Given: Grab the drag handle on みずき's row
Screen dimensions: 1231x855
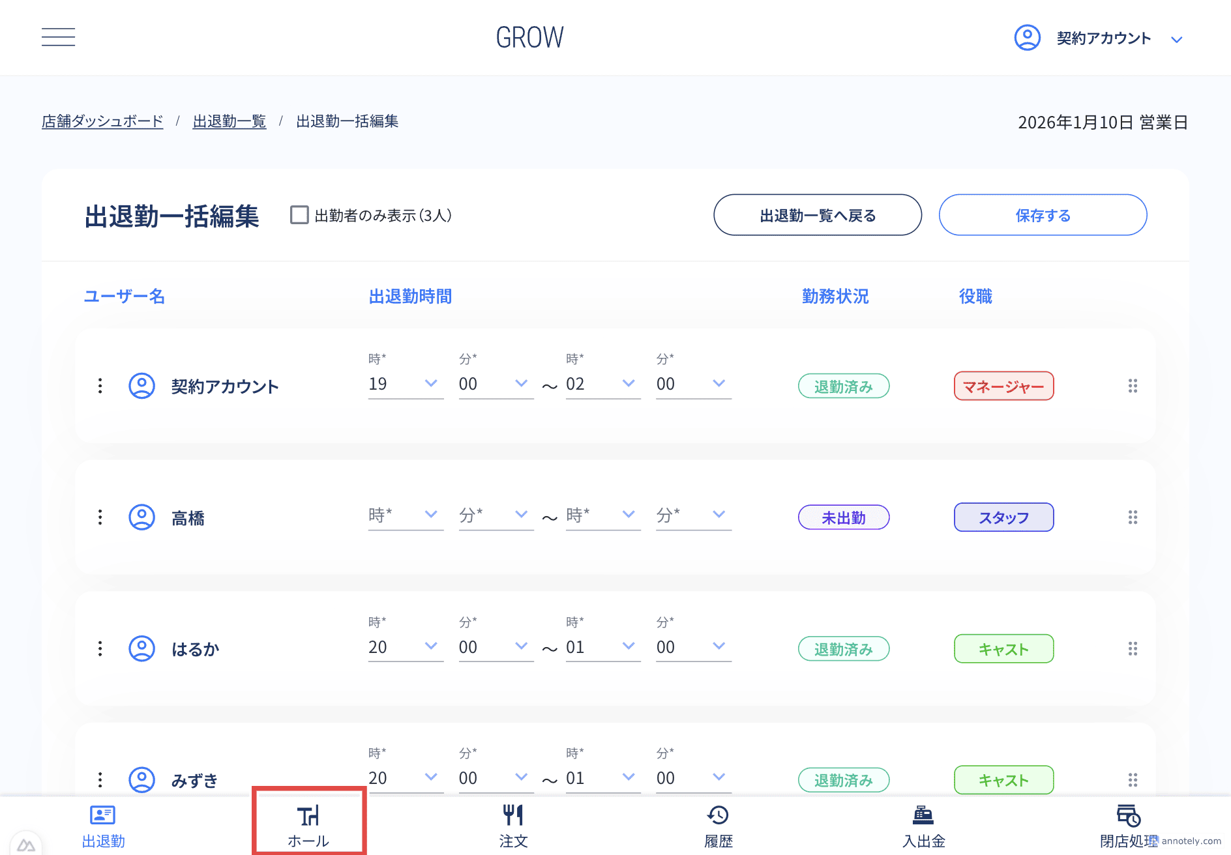Looking at the screenshot, I should coord(1133,779).
